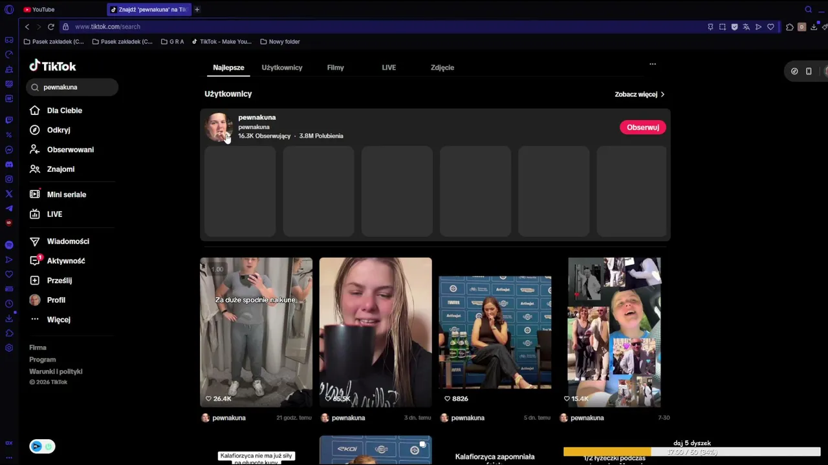Image resolution: width=828 pixels, height=465 pixels.
Task: Open the LIVE search results tab
Action: 389,67
